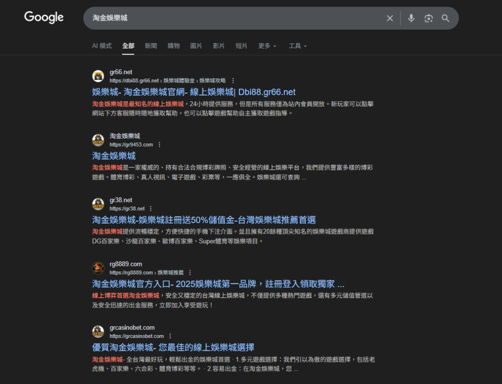
Task: Start voice search with microphone icon
Action: tap(411, 18)
